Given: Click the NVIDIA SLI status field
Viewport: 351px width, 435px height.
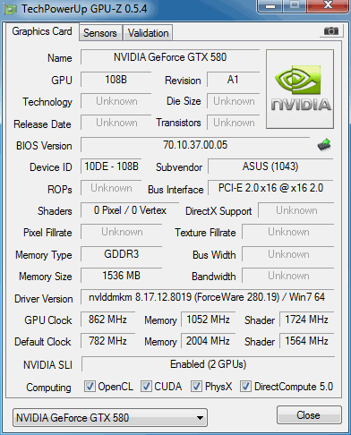Looking at the screenshot, I should 208,364.
